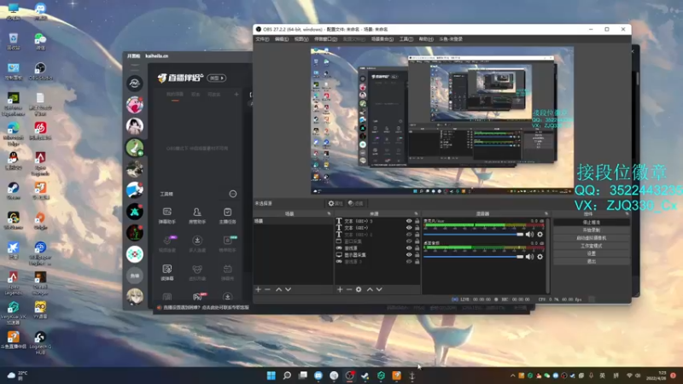
Task: Toggle visibility of window capture source
Action: pyautogui.click(x=409, y=241)
